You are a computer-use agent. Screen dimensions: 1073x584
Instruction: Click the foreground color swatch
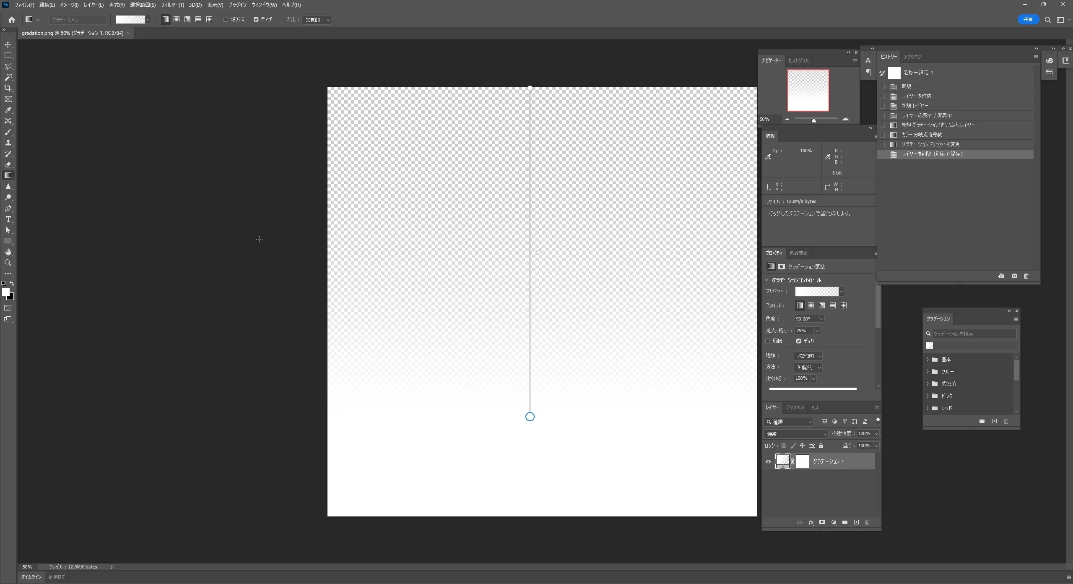pyautogui.click(x=5, y=292)
